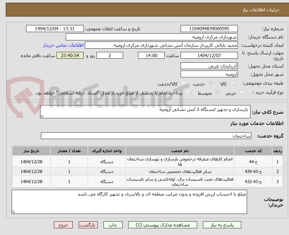Screen dimensions: 289x235
Task: Click the شماره نیاز field 1104094839000595
Action: 209,29
